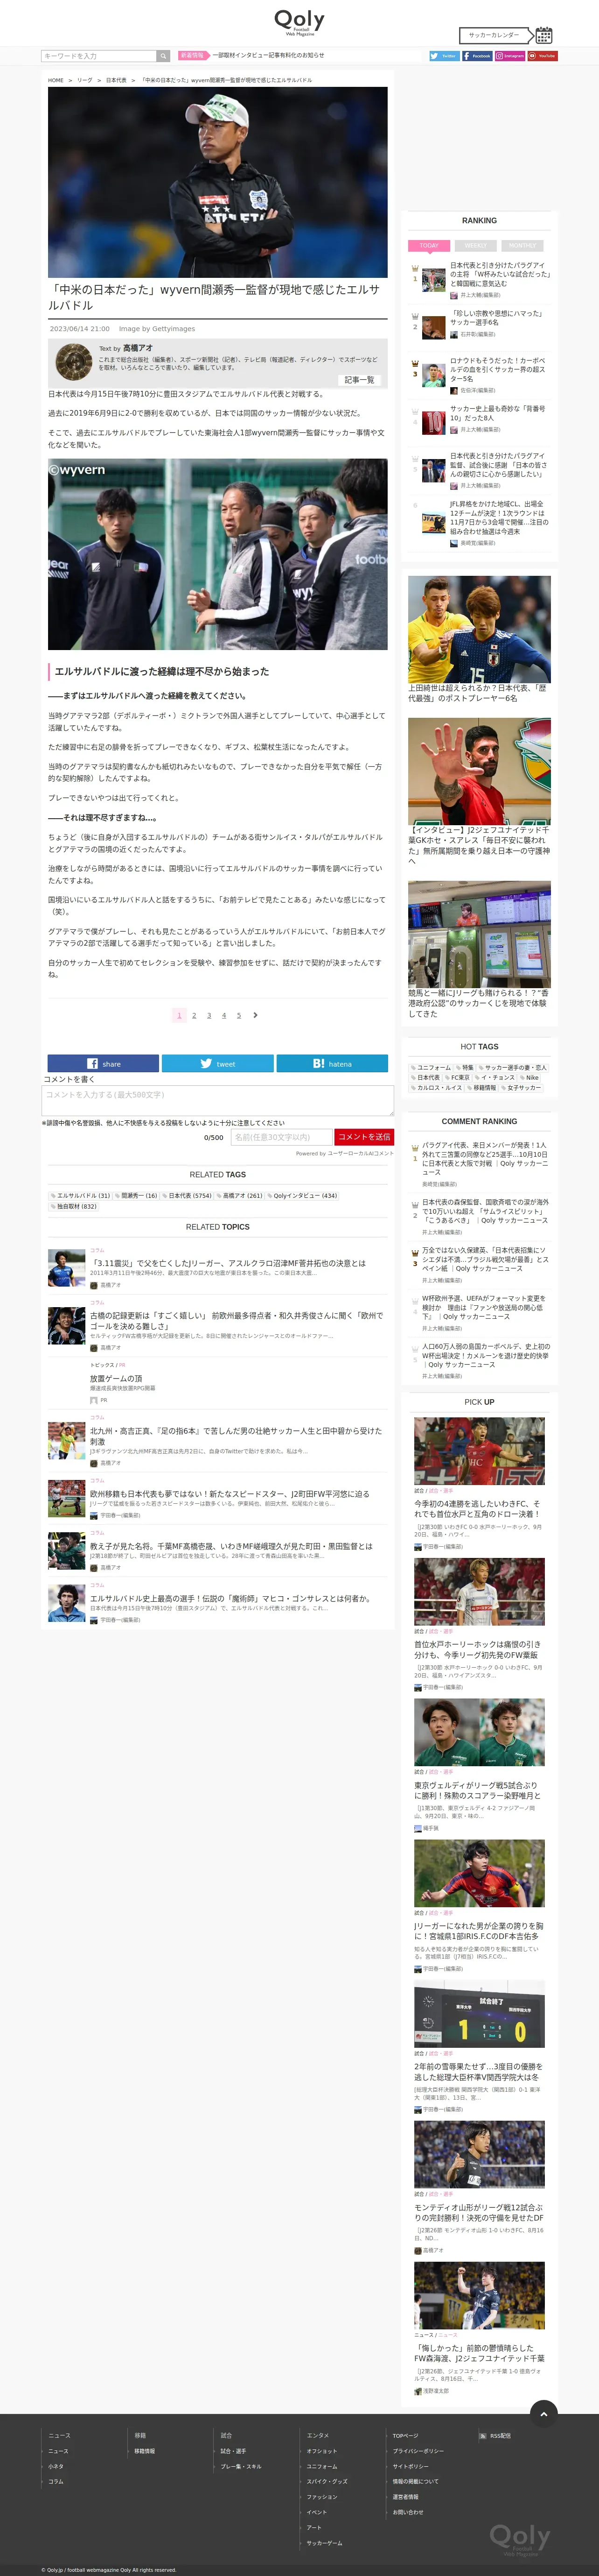Open the YouTube social icon in header
Screen dimensions: 599x2576
pyautogui.click(x=542, y=56)
